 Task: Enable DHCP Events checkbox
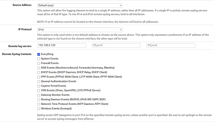pyautogui.click(x=39, y=72)
